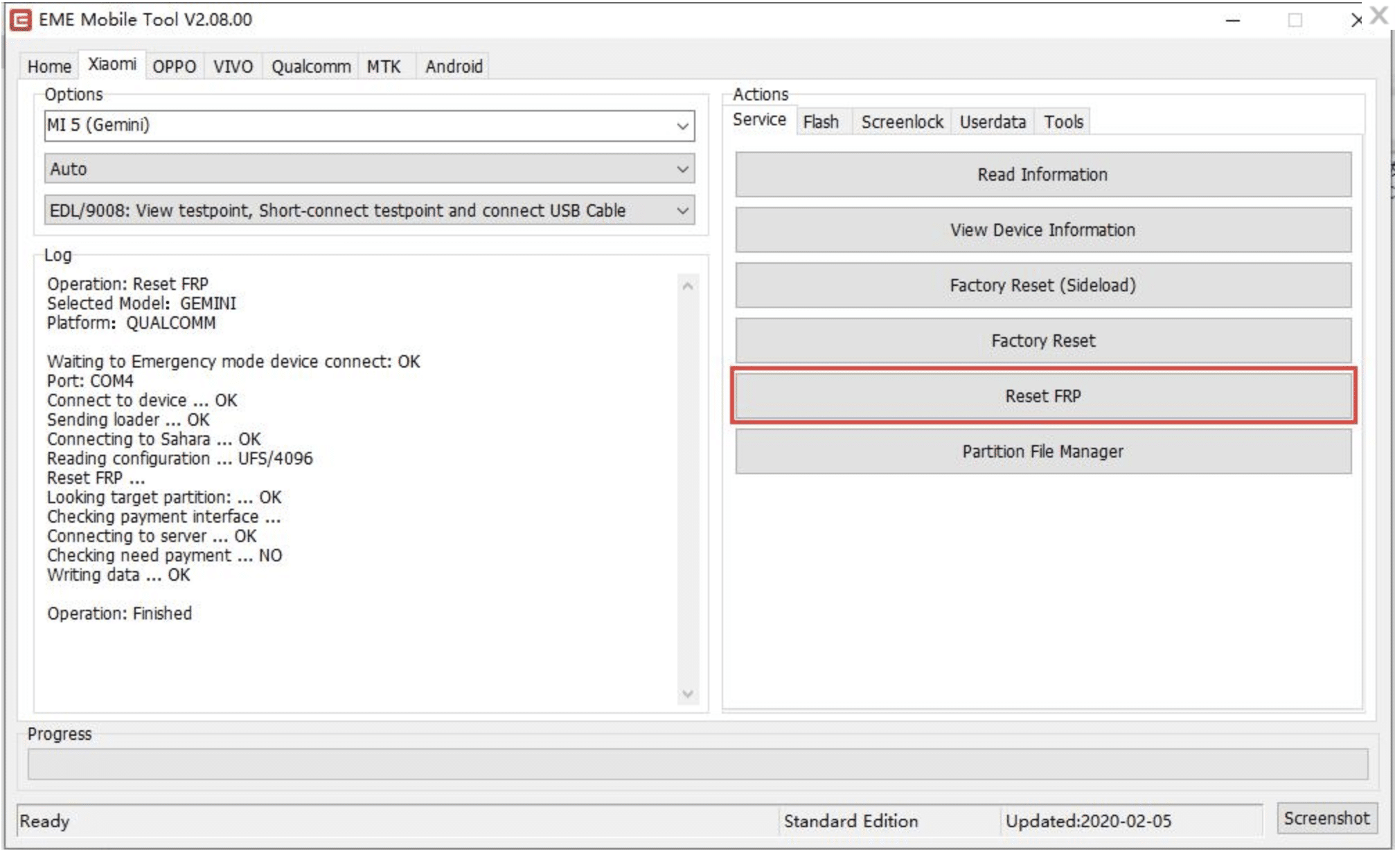Open the Tools actions tab

pos(1063,122)
